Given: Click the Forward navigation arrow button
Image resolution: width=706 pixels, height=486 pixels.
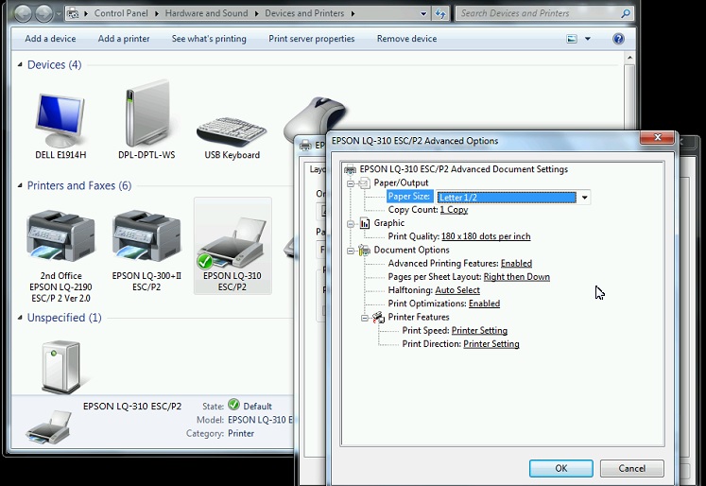Looking at the screenshot, I should pos(43,13).
